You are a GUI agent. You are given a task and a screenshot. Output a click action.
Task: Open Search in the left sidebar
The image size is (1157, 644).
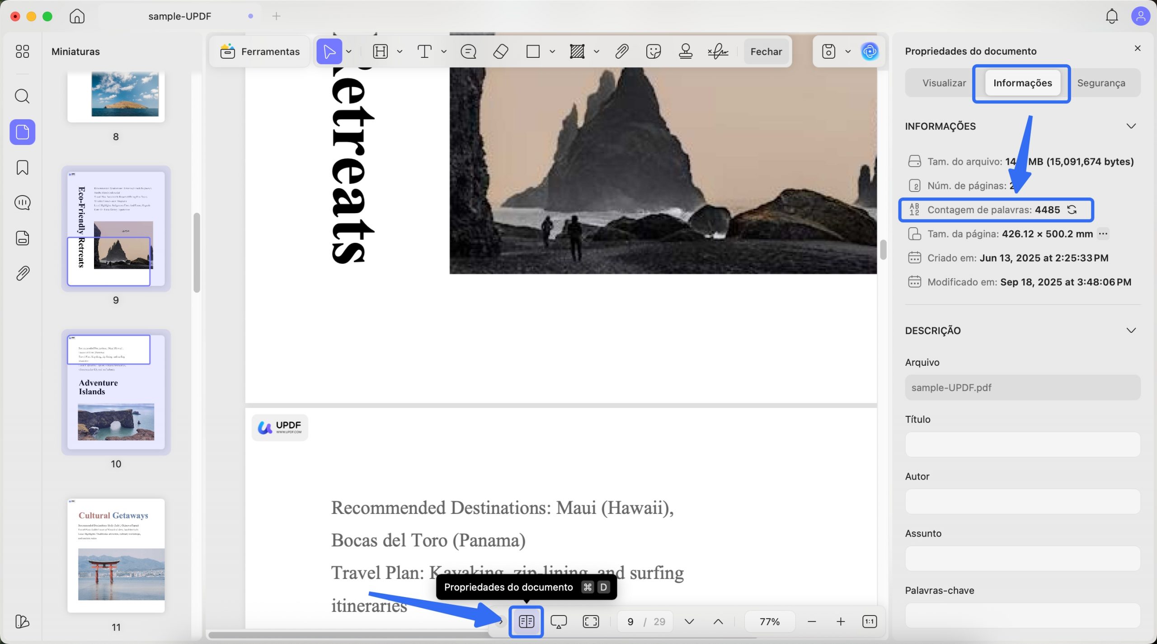[x=22, y=96]
